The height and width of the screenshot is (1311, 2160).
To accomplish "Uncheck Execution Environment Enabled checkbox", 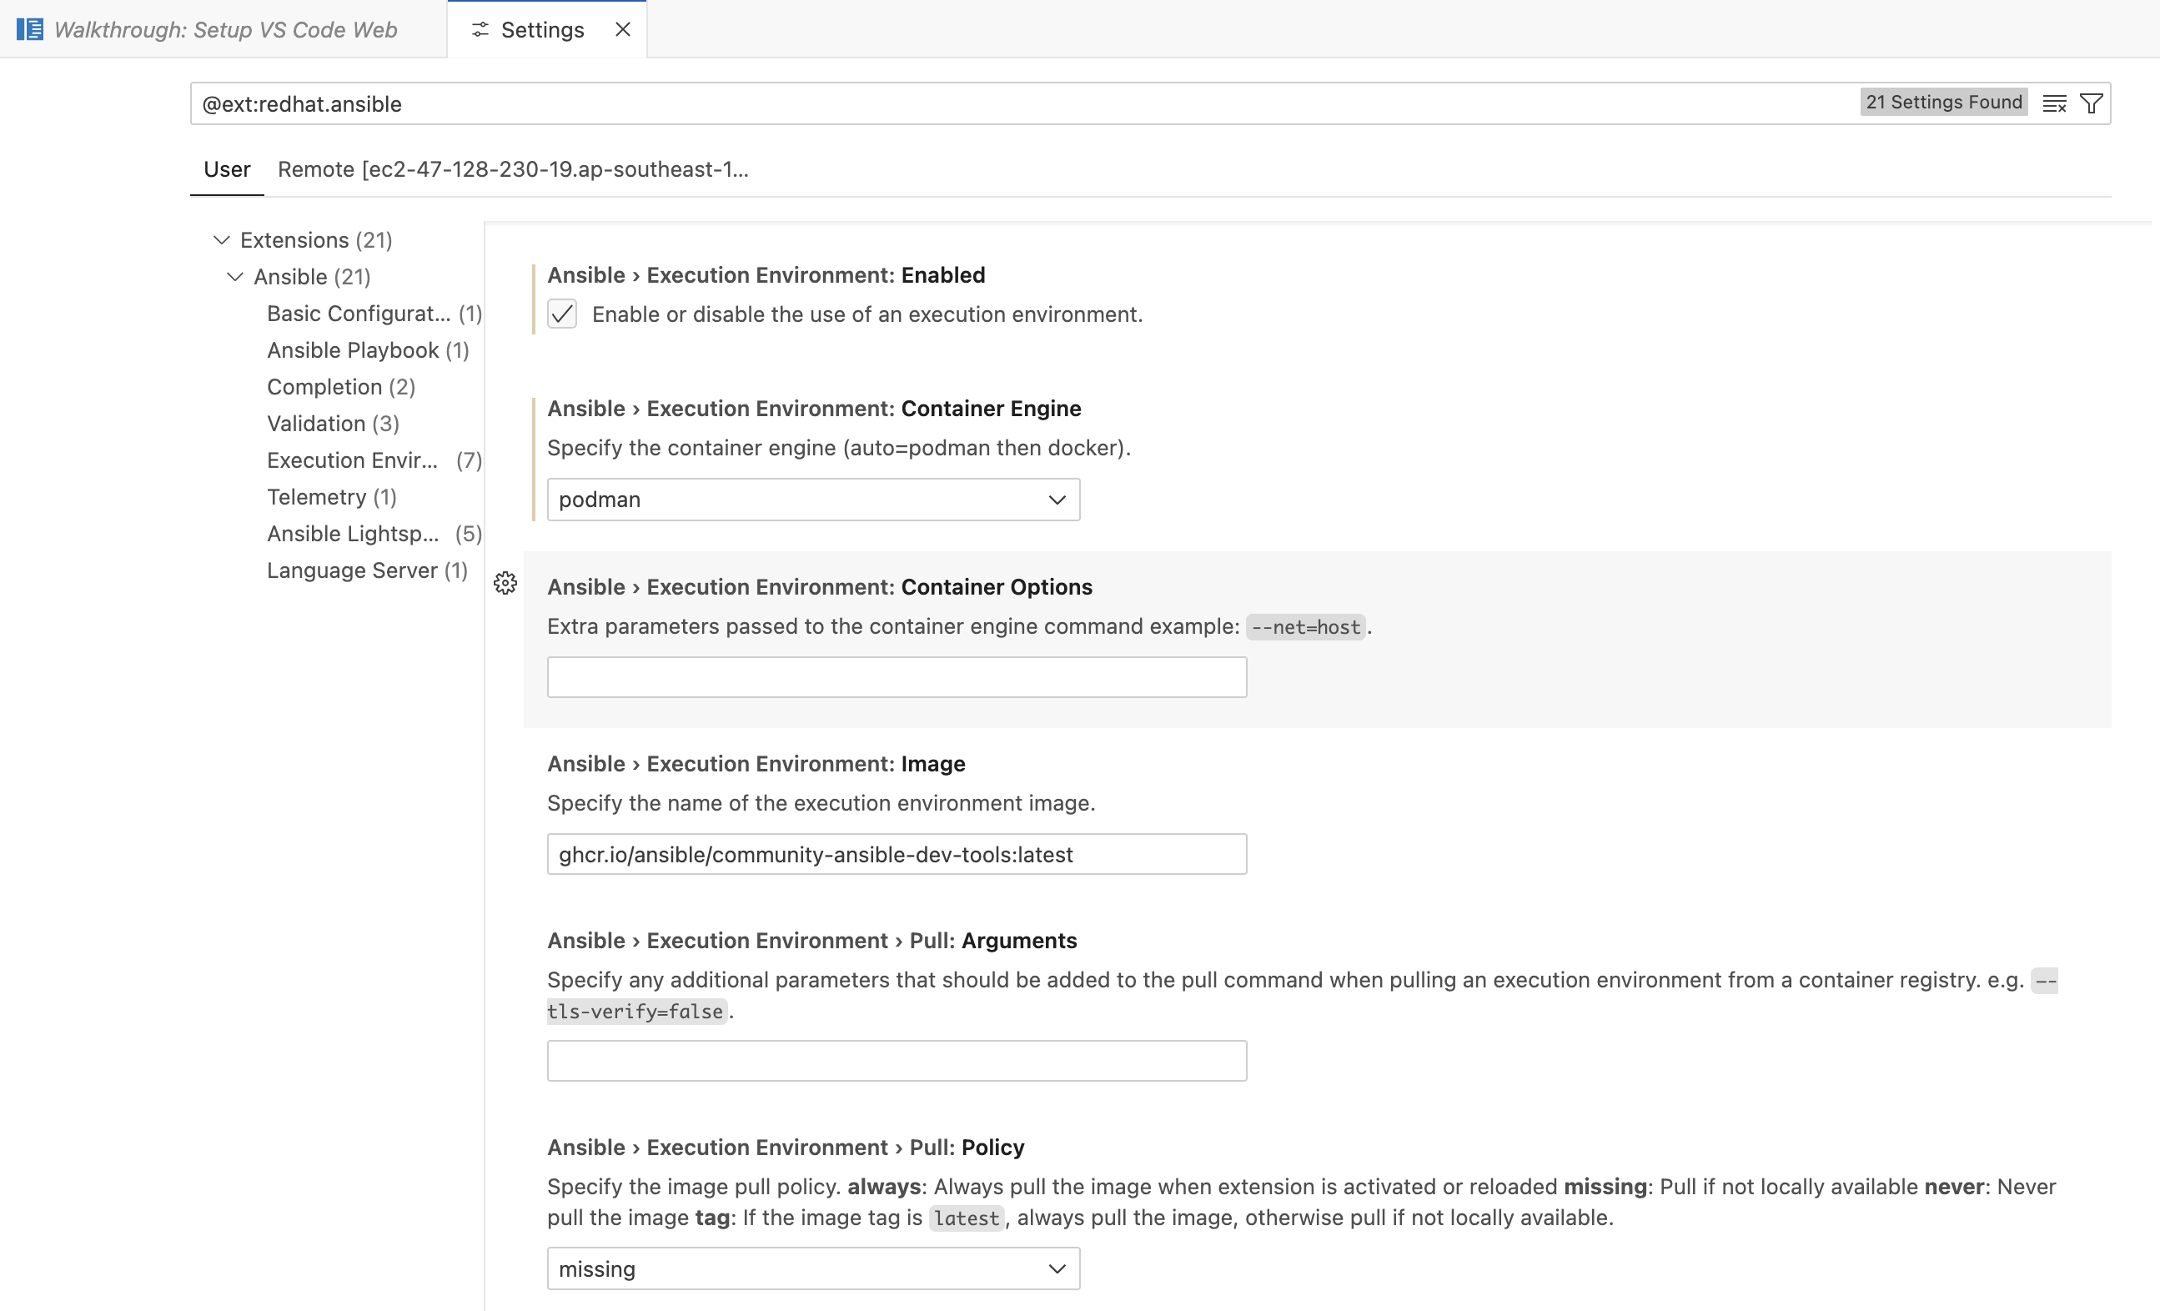I will pos(562,314).
